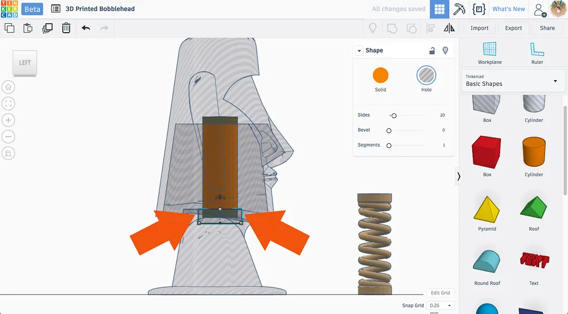
Task: Open the Snap Grid value dropdown
Action: click(x=440, y=305)
